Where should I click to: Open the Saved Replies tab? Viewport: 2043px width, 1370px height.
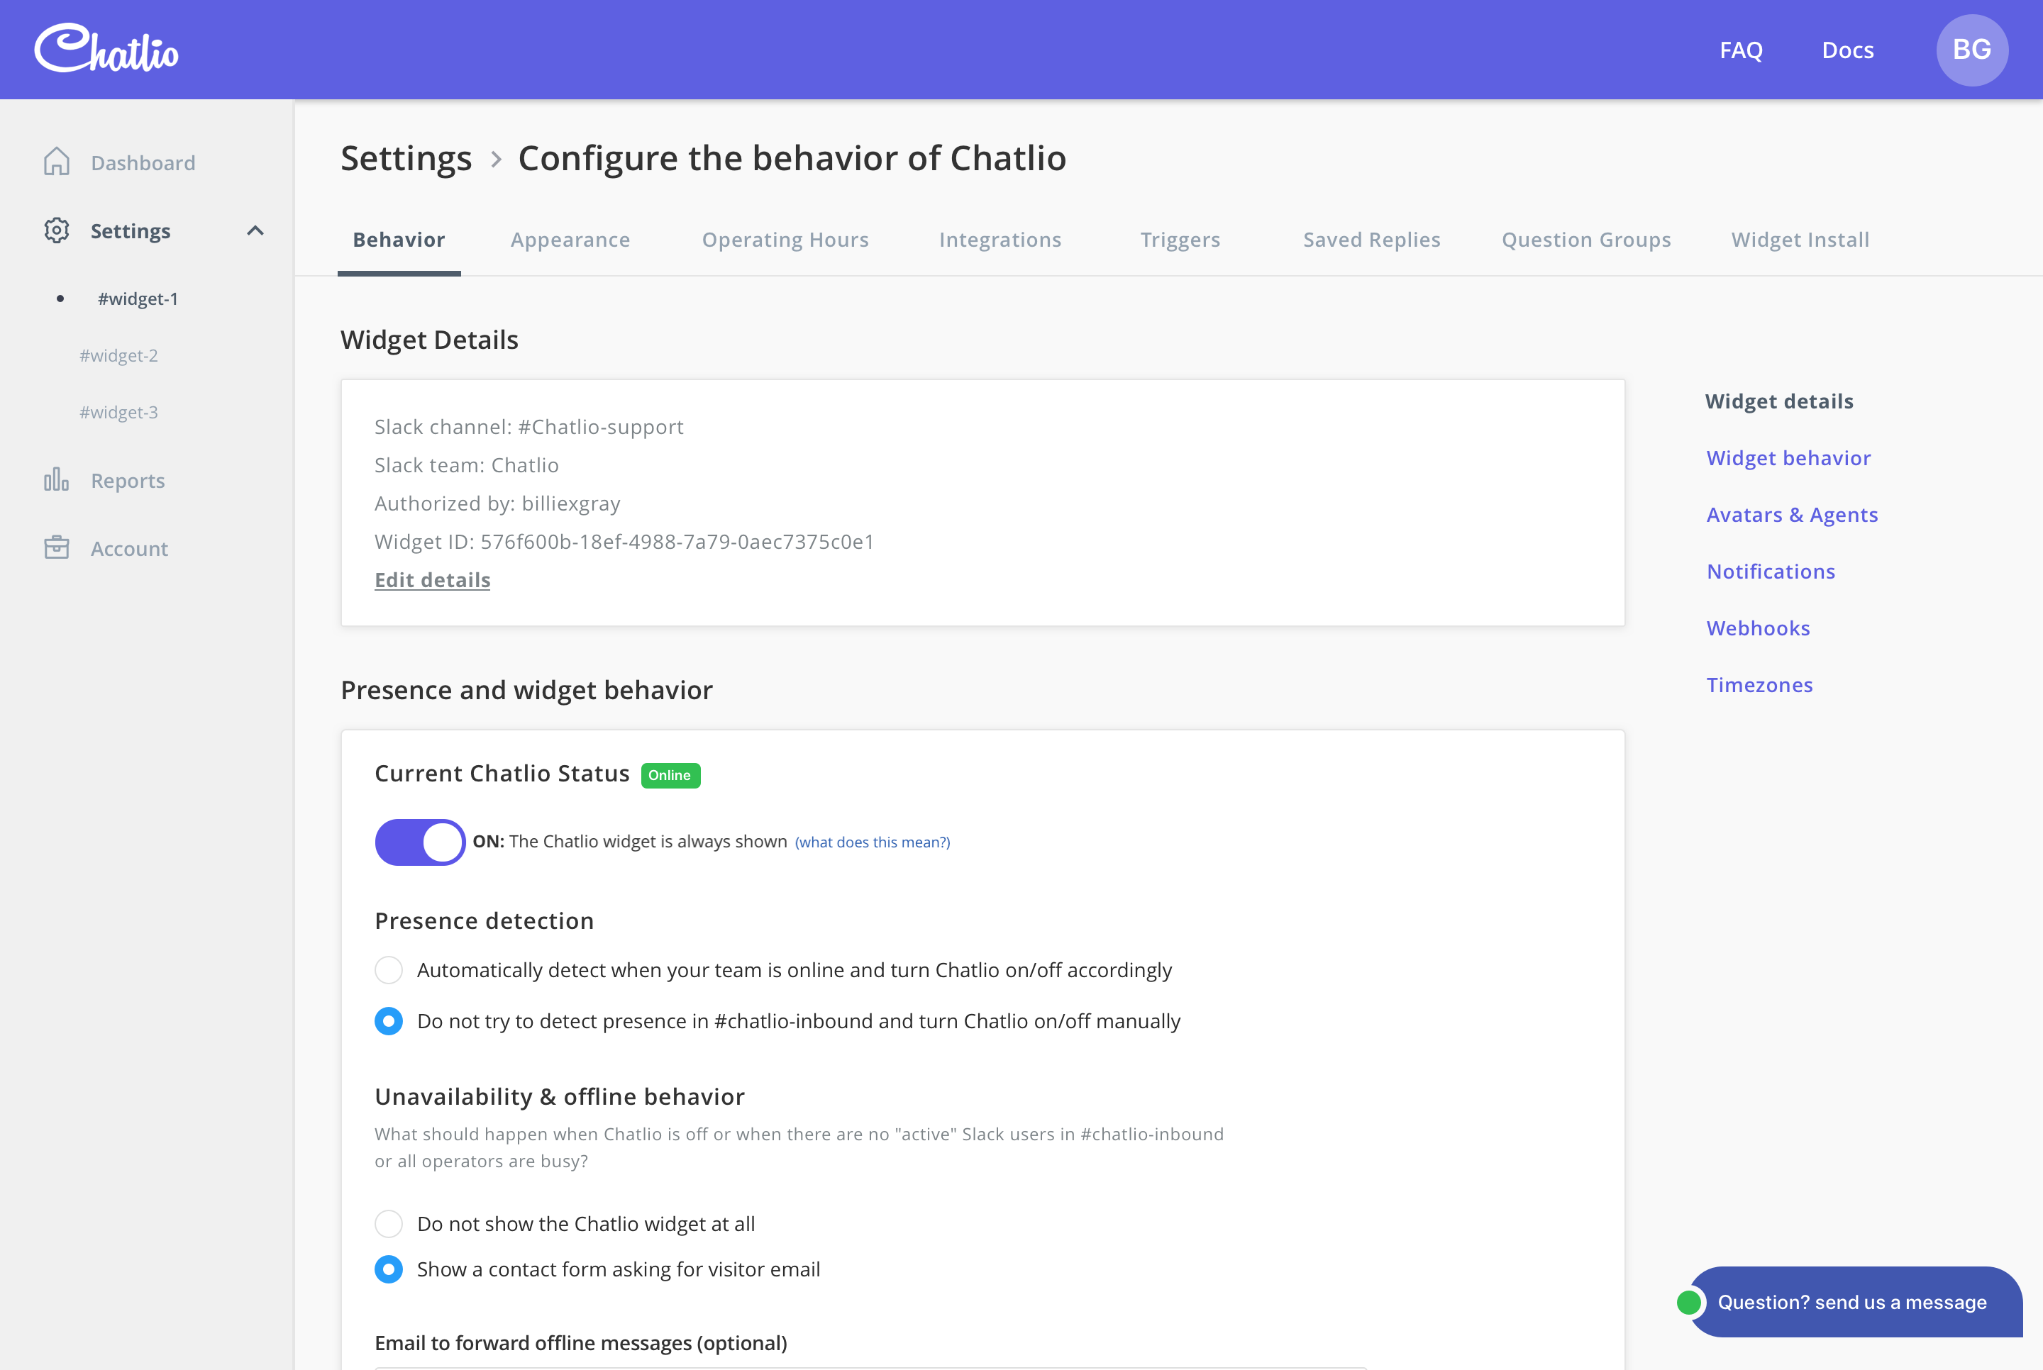[1371, 240]
